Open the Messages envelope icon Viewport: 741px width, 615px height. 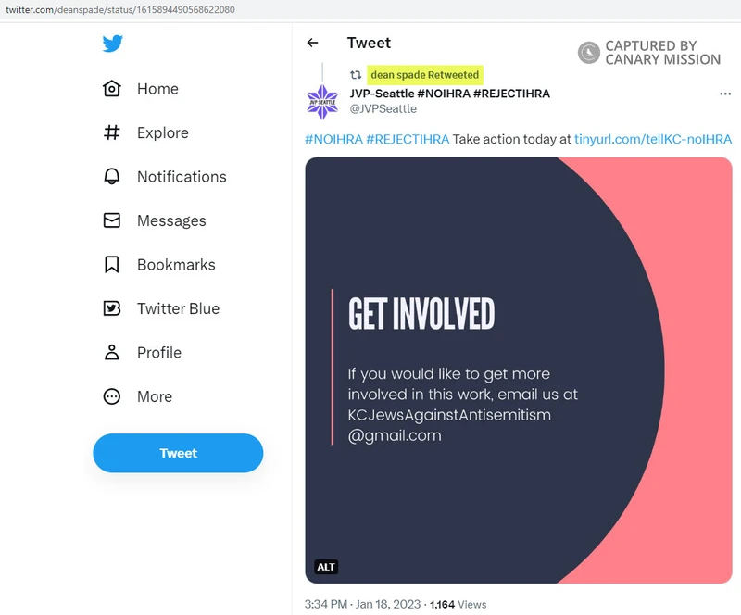click(112, 220)
